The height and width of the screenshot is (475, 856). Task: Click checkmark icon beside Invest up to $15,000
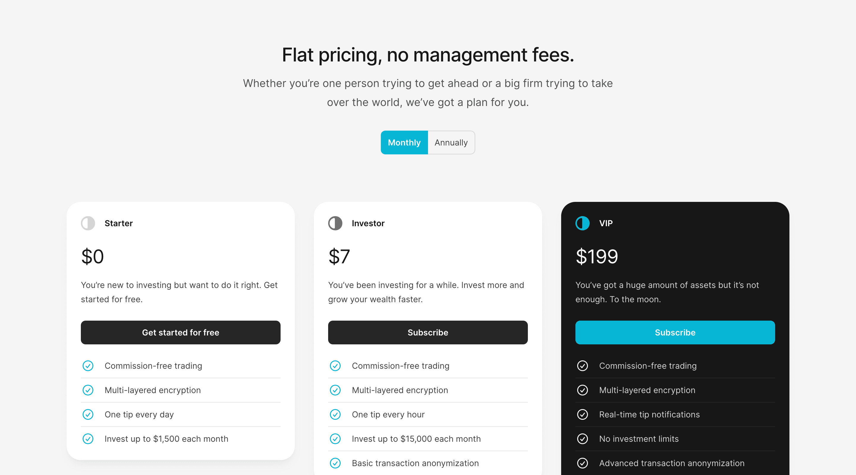[x=335, y=439]
